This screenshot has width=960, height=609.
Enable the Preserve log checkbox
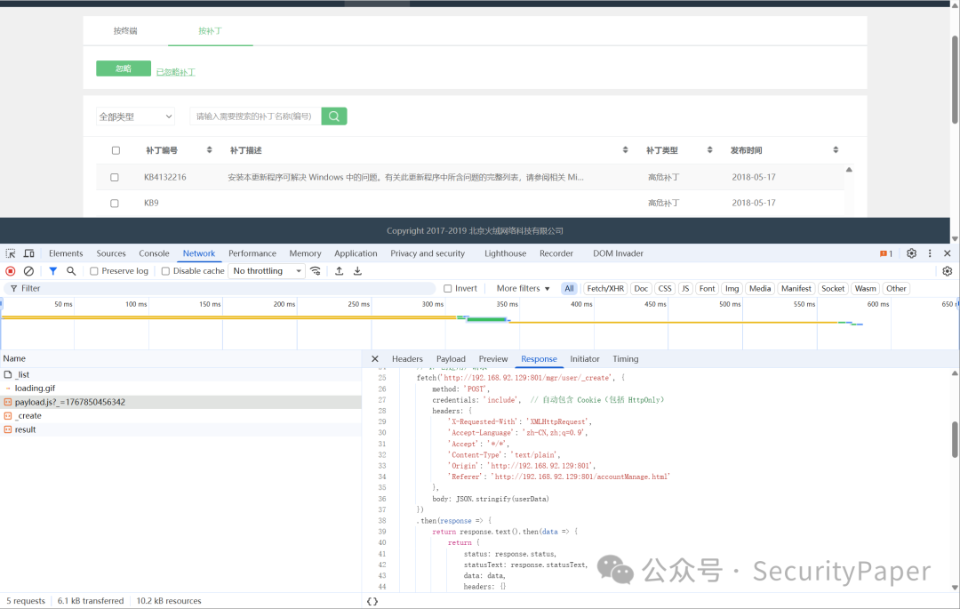(93, 271)
